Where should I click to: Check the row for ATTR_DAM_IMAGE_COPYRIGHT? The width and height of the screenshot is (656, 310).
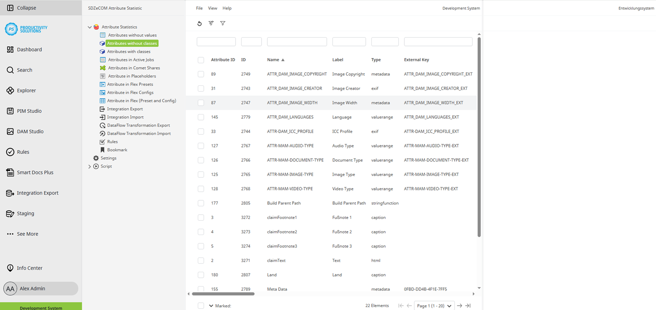[x=201, y=74]
